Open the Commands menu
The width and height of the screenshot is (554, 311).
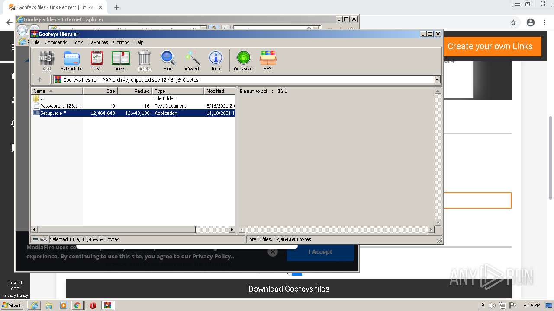point(56,42)
